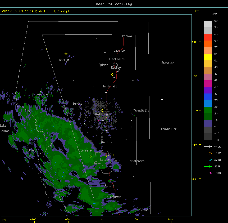The image size is (228, 223).
Task: Click the dBZ legend heading
Action: tap(214, 14)
